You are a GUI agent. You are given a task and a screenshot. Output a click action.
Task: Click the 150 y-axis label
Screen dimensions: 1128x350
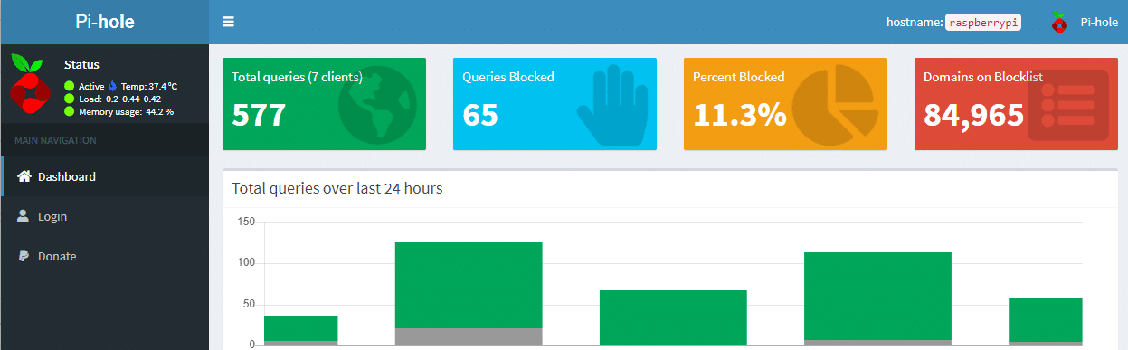[x=246, y=222]
